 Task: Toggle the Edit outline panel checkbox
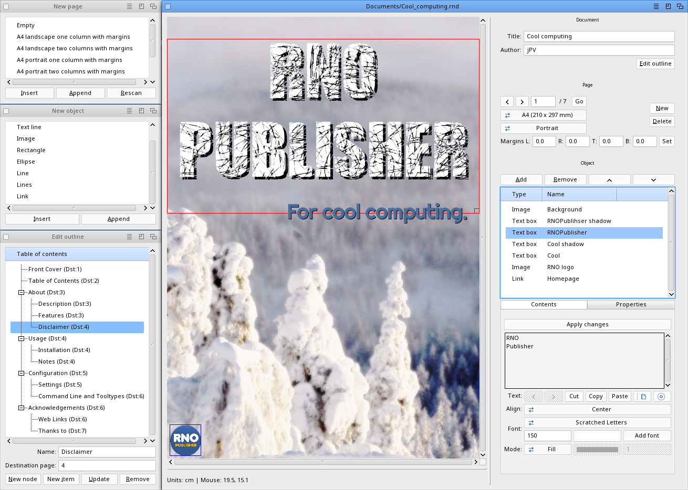[x=6, y=237]
